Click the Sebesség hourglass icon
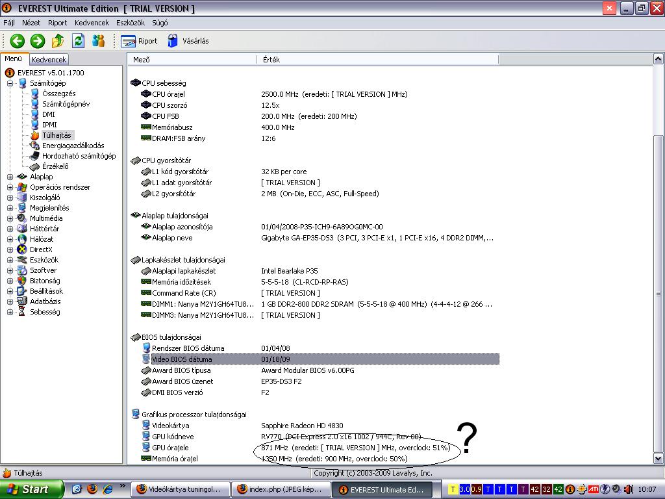 pos(22,312)
